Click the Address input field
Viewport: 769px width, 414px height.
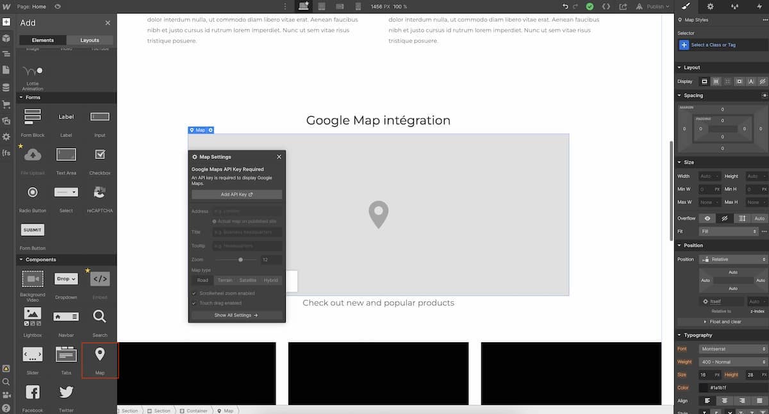point(247,211)
